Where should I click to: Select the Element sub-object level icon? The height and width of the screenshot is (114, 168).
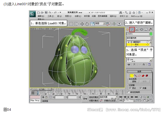coord(147,76)
